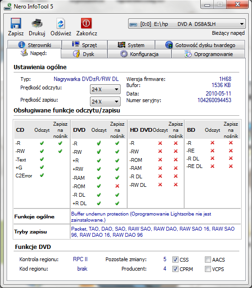Click the Zakończ button label
The image size is (252, 288).
click(x=87, y=33)
